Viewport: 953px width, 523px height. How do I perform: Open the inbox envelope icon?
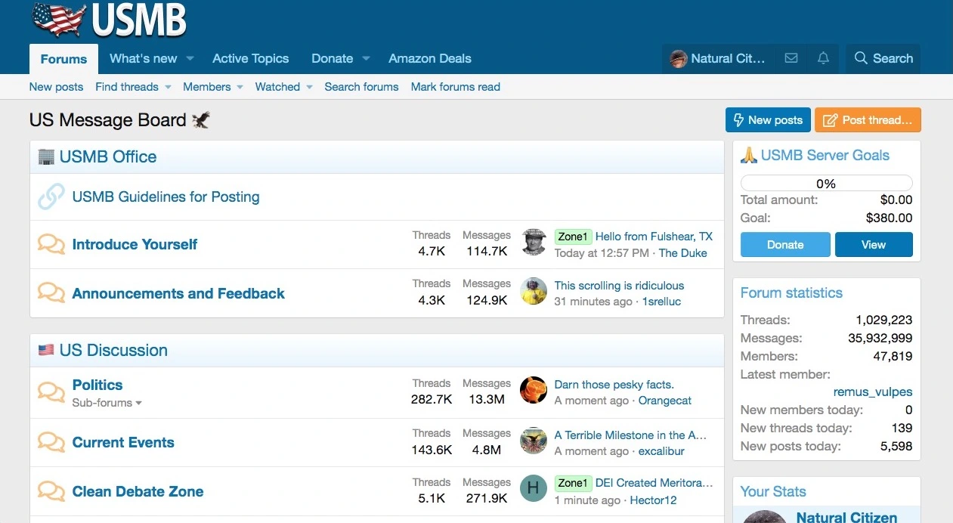coord(791,58)
